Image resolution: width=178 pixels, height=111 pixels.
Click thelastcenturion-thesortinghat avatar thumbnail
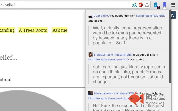(91, 54)
